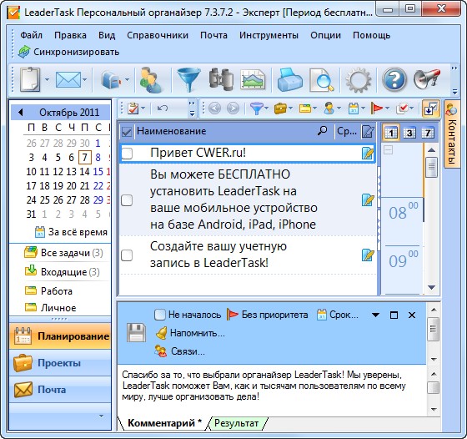
Task: Select the Работа category
Action: [49, 291]
